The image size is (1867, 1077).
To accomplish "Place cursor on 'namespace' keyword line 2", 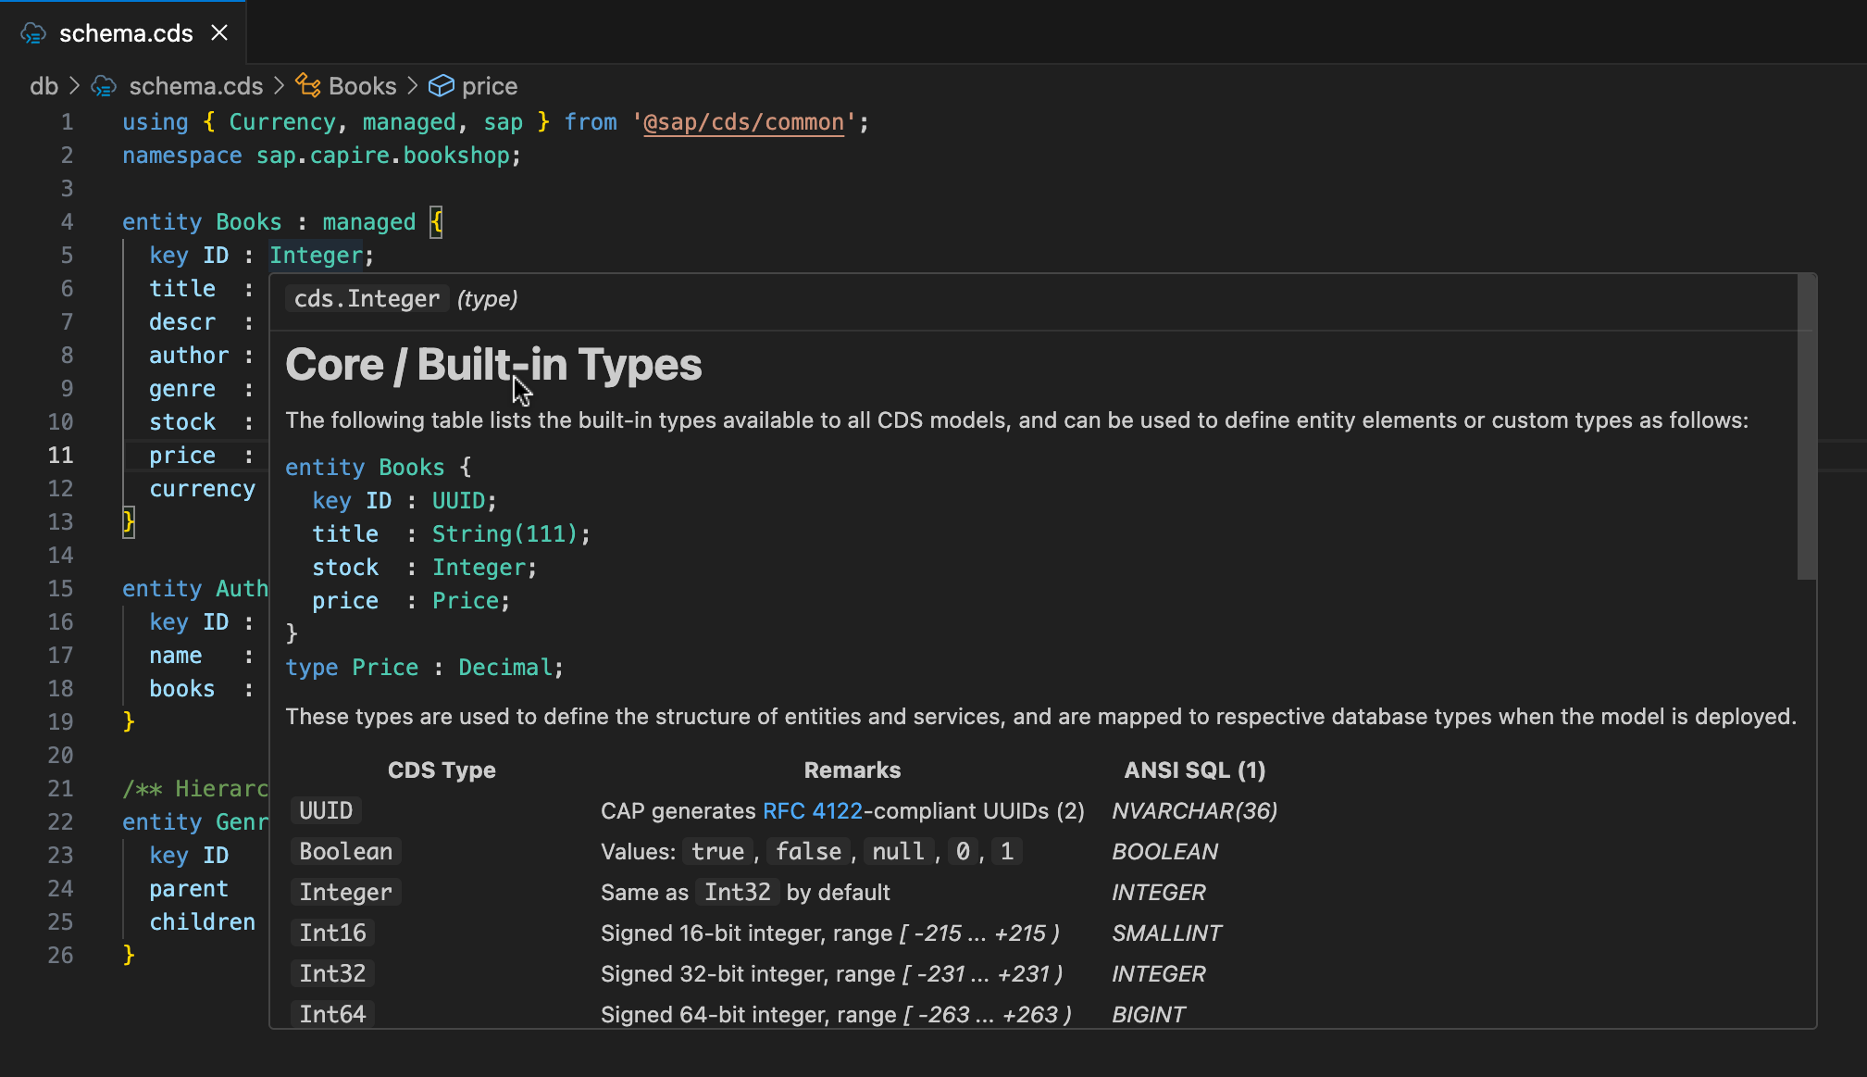I will [x=182, y=156].
